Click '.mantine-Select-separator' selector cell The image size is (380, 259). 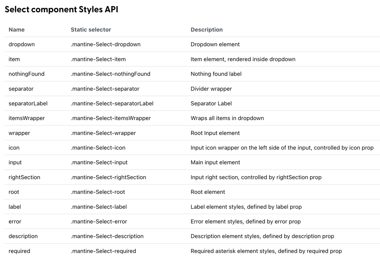(x=105, y=89)
